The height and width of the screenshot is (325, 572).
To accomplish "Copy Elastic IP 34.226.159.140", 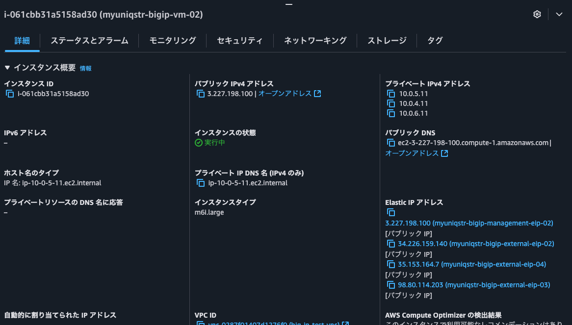I will coord(390,244).
